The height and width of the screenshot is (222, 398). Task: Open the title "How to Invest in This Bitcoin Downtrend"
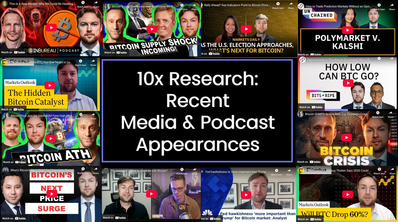[x=340, y=60]
